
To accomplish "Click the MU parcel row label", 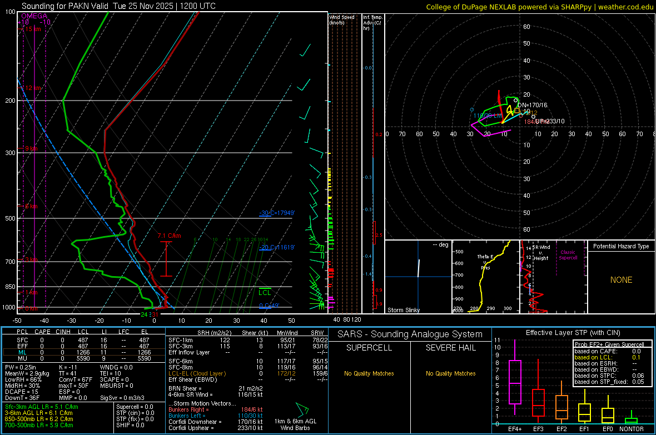I will click(x=22, y=358).
